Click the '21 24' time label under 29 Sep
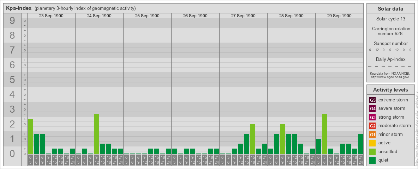 pyautogui.click(x=360, y=161)
